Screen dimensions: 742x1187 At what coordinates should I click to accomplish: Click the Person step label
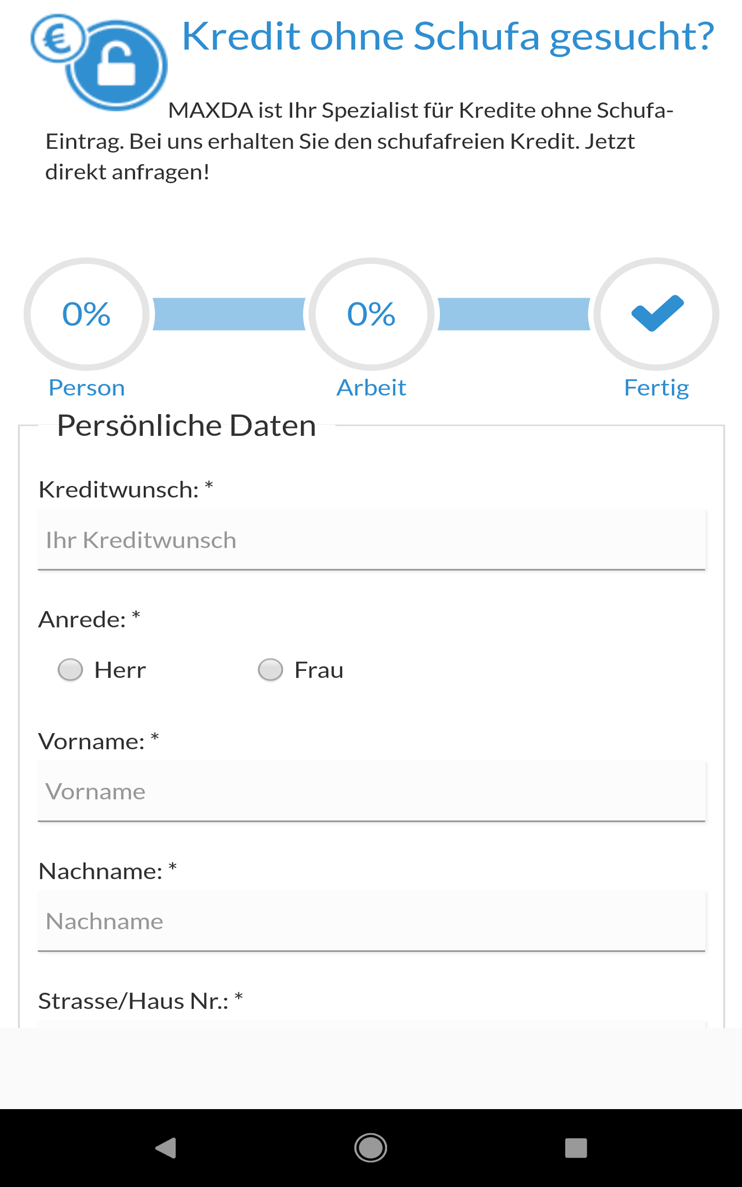click(x=86, y=388)
